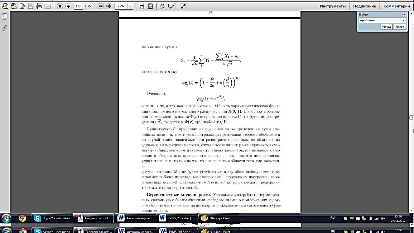Click the fit width scrolling icon
The height and width of the screenshot is (233, 414).
[x=142, y=6]
